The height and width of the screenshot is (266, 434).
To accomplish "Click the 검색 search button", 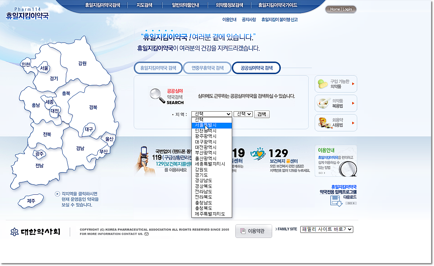I will pos(262,114).
